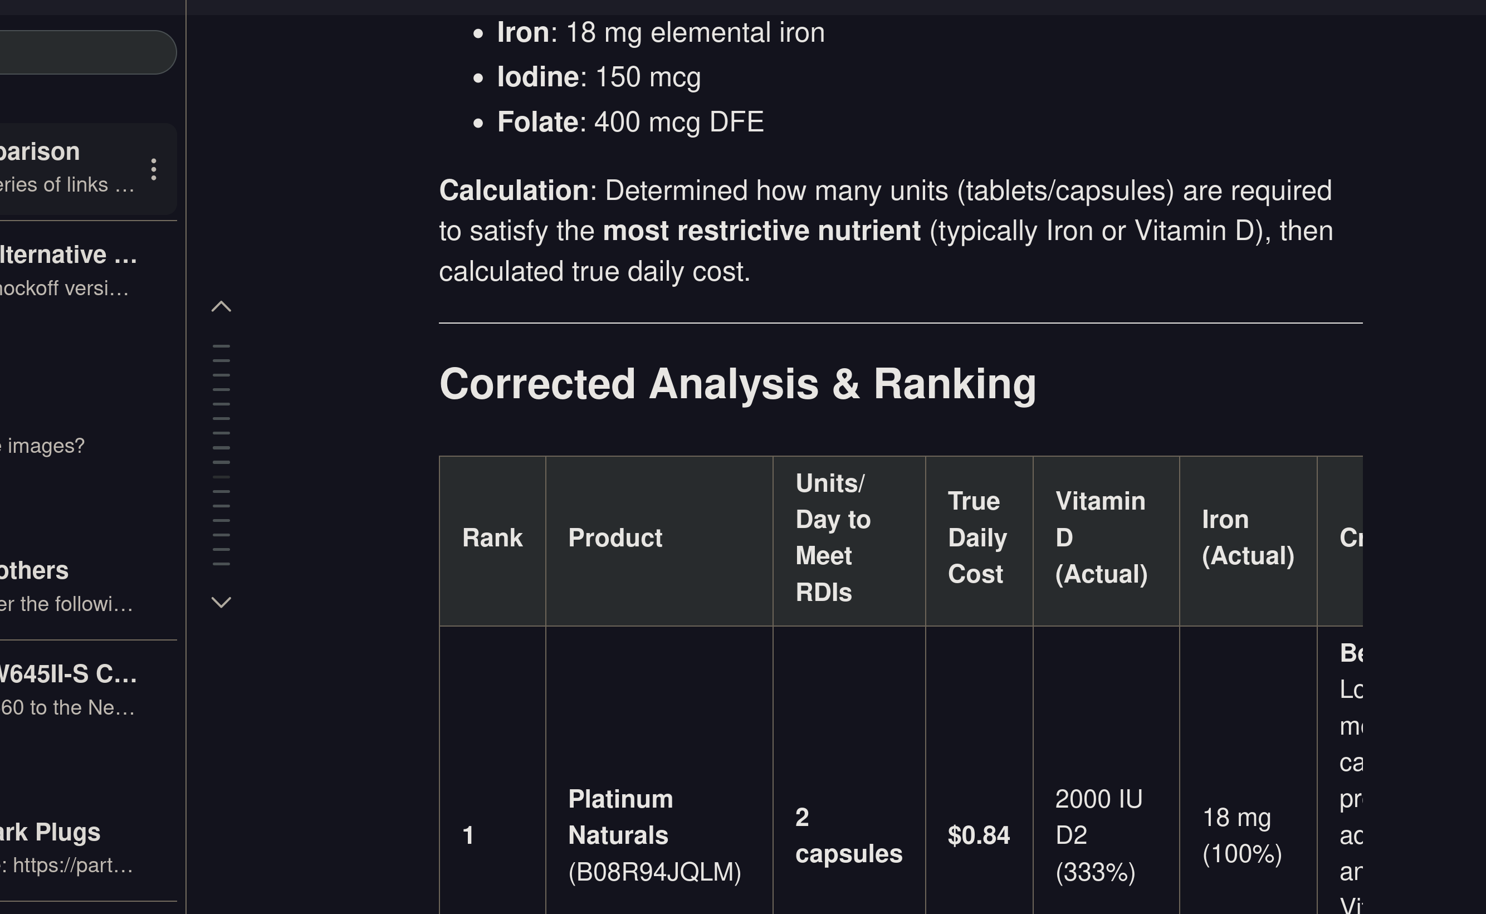The image size is (1486, 914).
Task: Click the up chevron to previous message
Action: pyautogui.click(x=221, y=306)
